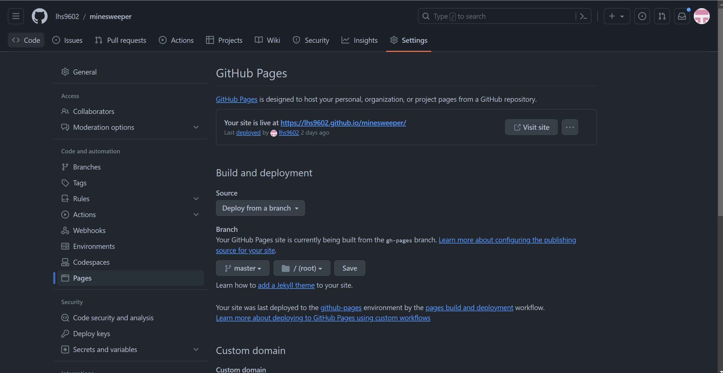Open the add a Jekyll theme link
This screenshot has width=723, height=373.
[286, 285]
